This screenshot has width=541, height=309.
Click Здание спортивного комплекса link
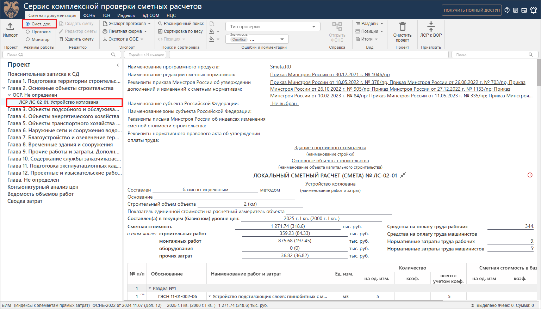330,147
